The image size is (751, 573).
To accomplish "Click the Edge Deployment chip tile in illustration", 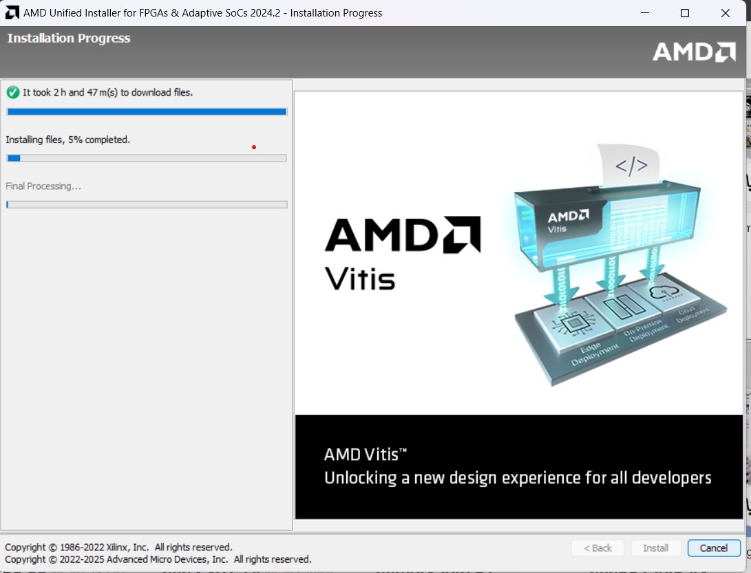I will tap(574, 324).
